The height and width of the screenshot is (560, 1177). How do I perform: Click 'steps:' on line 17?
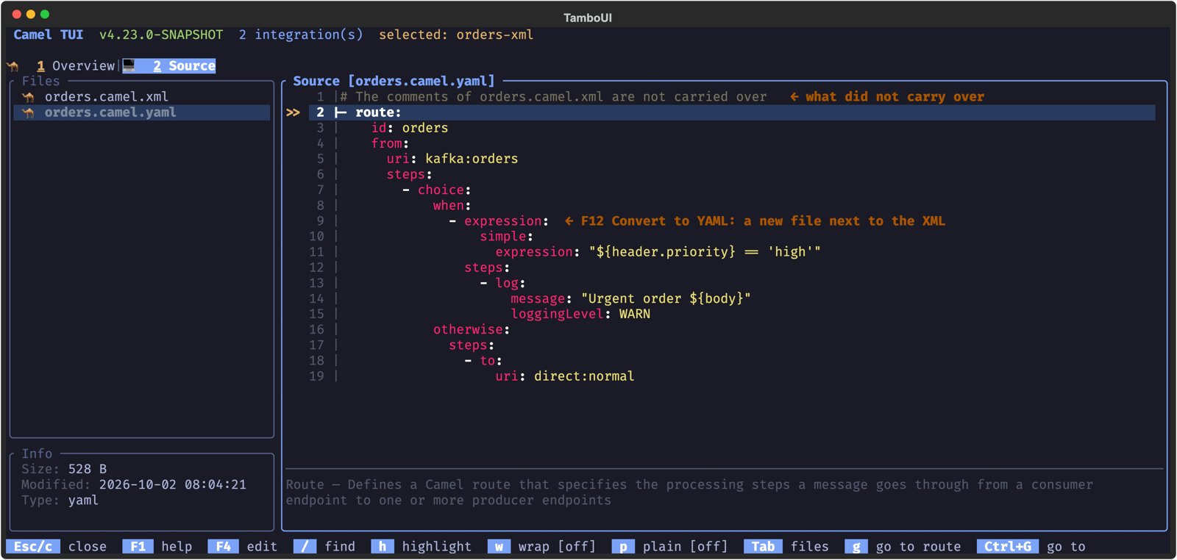472,345
